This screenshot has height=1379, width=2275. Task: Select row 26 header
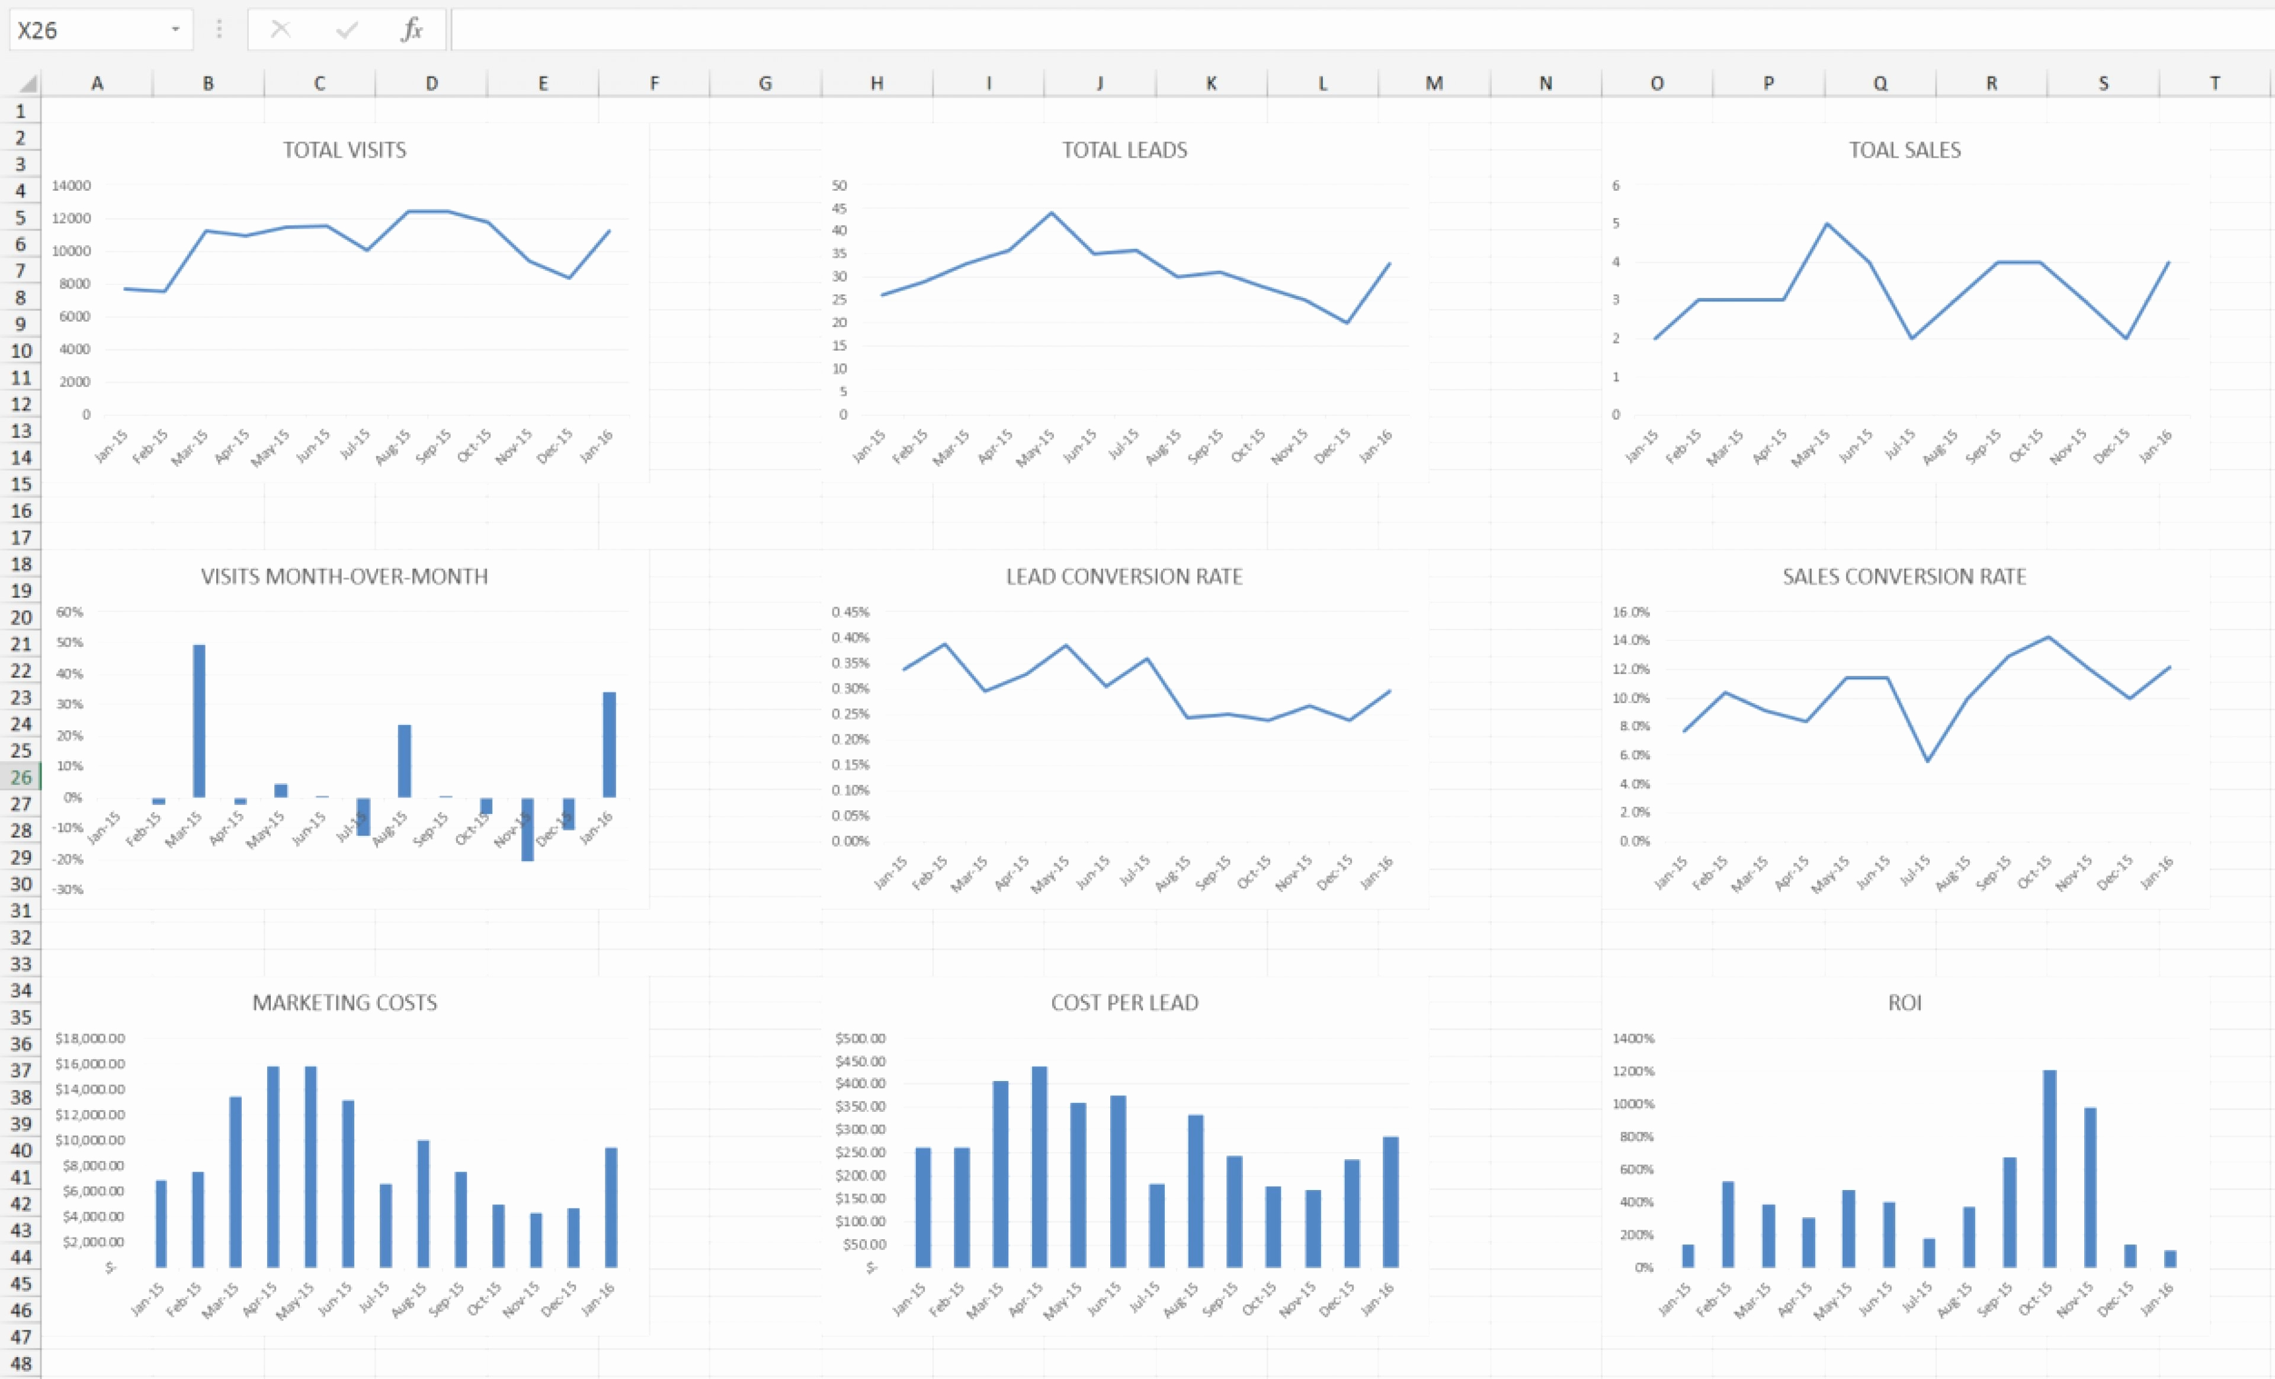(20, 777)
